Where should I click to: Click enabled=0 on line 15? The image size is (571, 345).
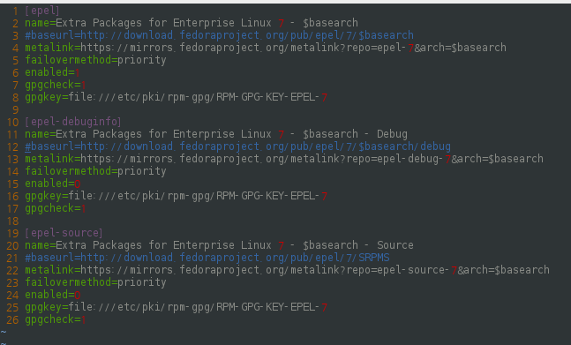point(52,184)
